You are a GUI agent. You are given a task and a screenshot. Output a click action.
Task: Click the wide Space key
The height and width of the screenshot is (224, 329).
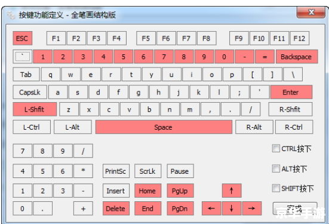(164, 127)
